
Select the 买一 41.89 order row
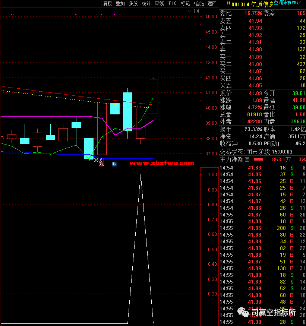[262, 57]
